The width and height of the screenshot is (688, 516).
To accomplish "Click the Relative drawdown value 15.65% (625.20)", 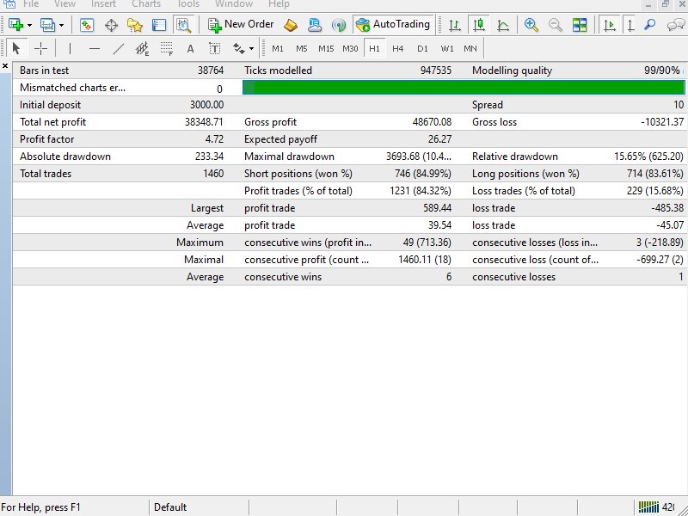I will pos(648,157).
